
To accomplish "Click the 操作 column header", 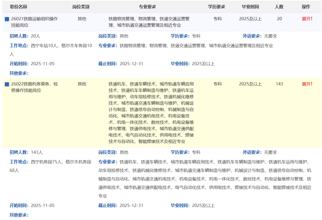I will point(306,7).
